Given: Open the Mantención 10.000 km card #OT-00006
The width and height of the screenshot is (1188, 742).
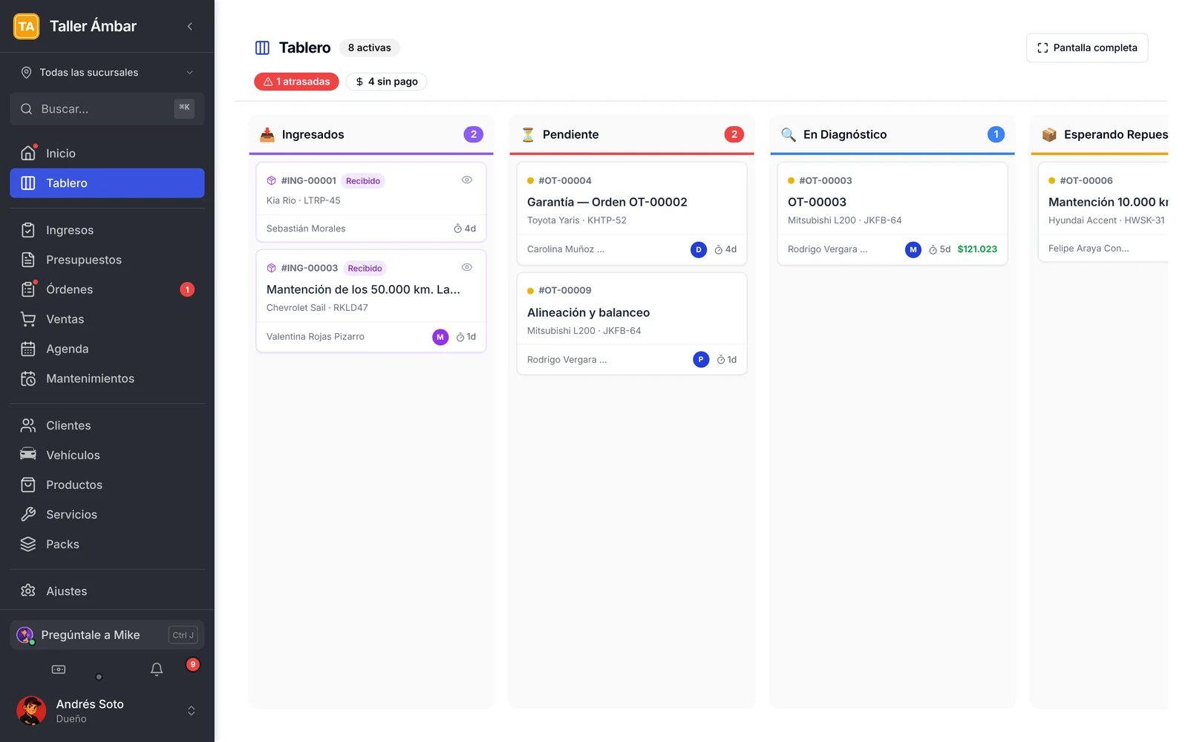Looking at the screenshot, I should pos(1103,212).
